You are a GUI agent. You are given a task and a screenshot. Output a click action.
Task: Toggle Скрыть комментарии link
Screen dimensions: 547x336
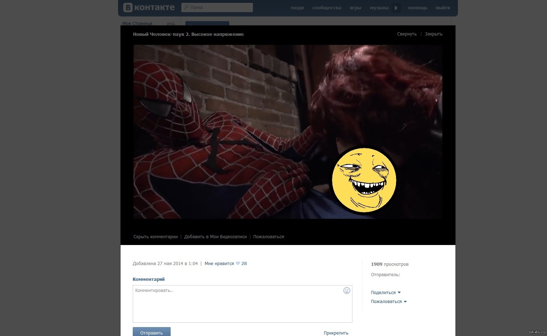[155, 237]
